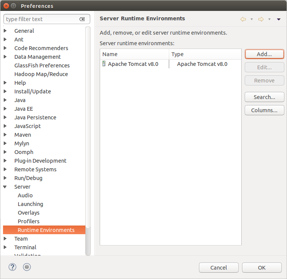Click Add... to add a runtime
Image resolution: width=287 pixels, height=279 pixels.
pyautogui.click(x=264, y=54)
